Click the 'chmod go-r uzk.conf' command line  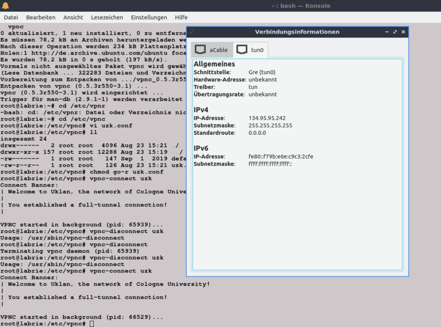[82, 172]
